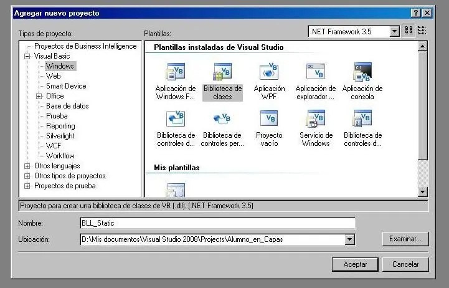Select the Proyecto vacío template icon
Image resolution: width=449 pixels, height=288 pixels.
[x=269, y=118]
